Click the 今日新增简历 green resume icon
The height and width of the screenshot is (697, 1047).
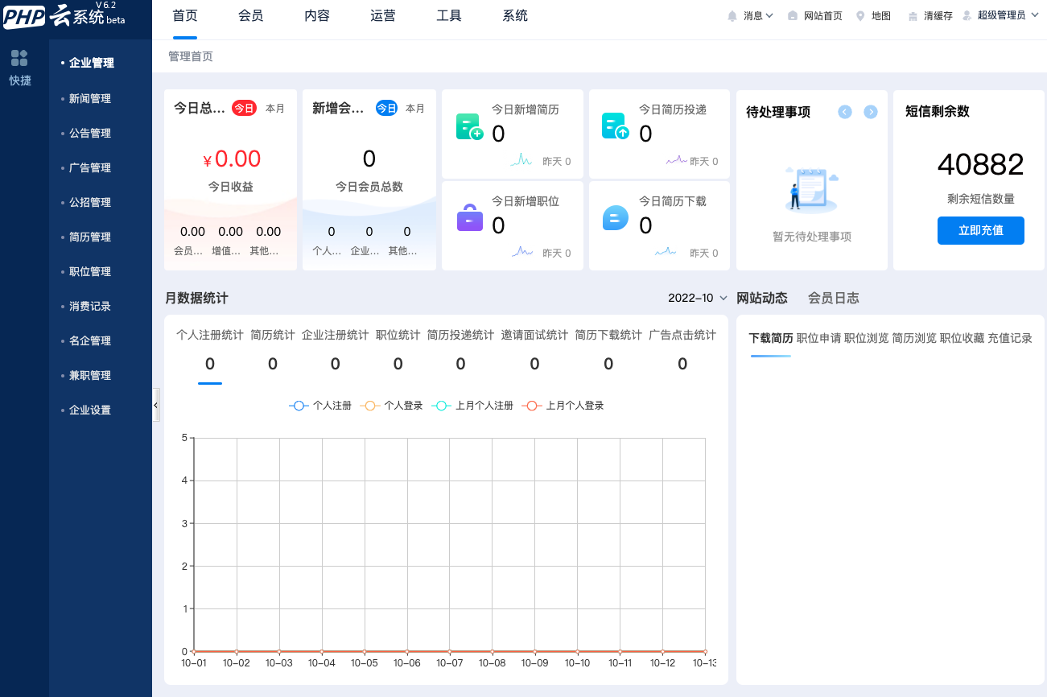coord(469,127)
